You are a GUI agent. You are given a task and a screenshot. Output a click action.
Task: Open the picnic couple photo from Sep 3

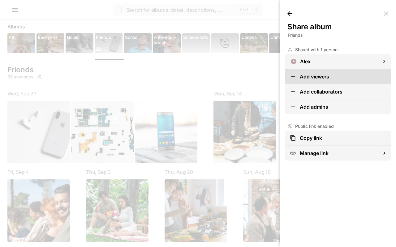pos(117,211)
